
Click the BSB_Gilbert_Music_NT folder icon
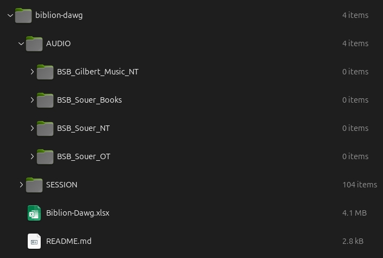point(45,72)
